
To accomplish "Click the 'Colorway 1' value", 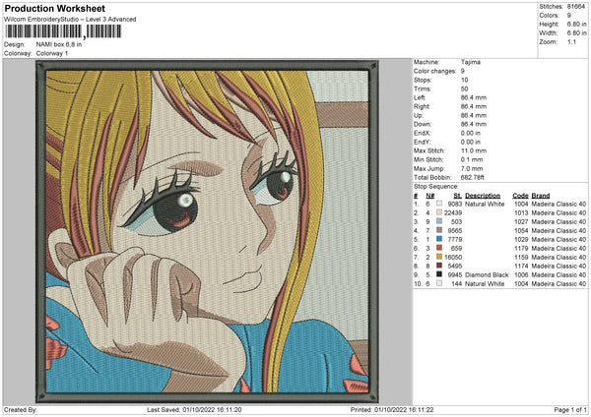I will [x=52, y=53].
